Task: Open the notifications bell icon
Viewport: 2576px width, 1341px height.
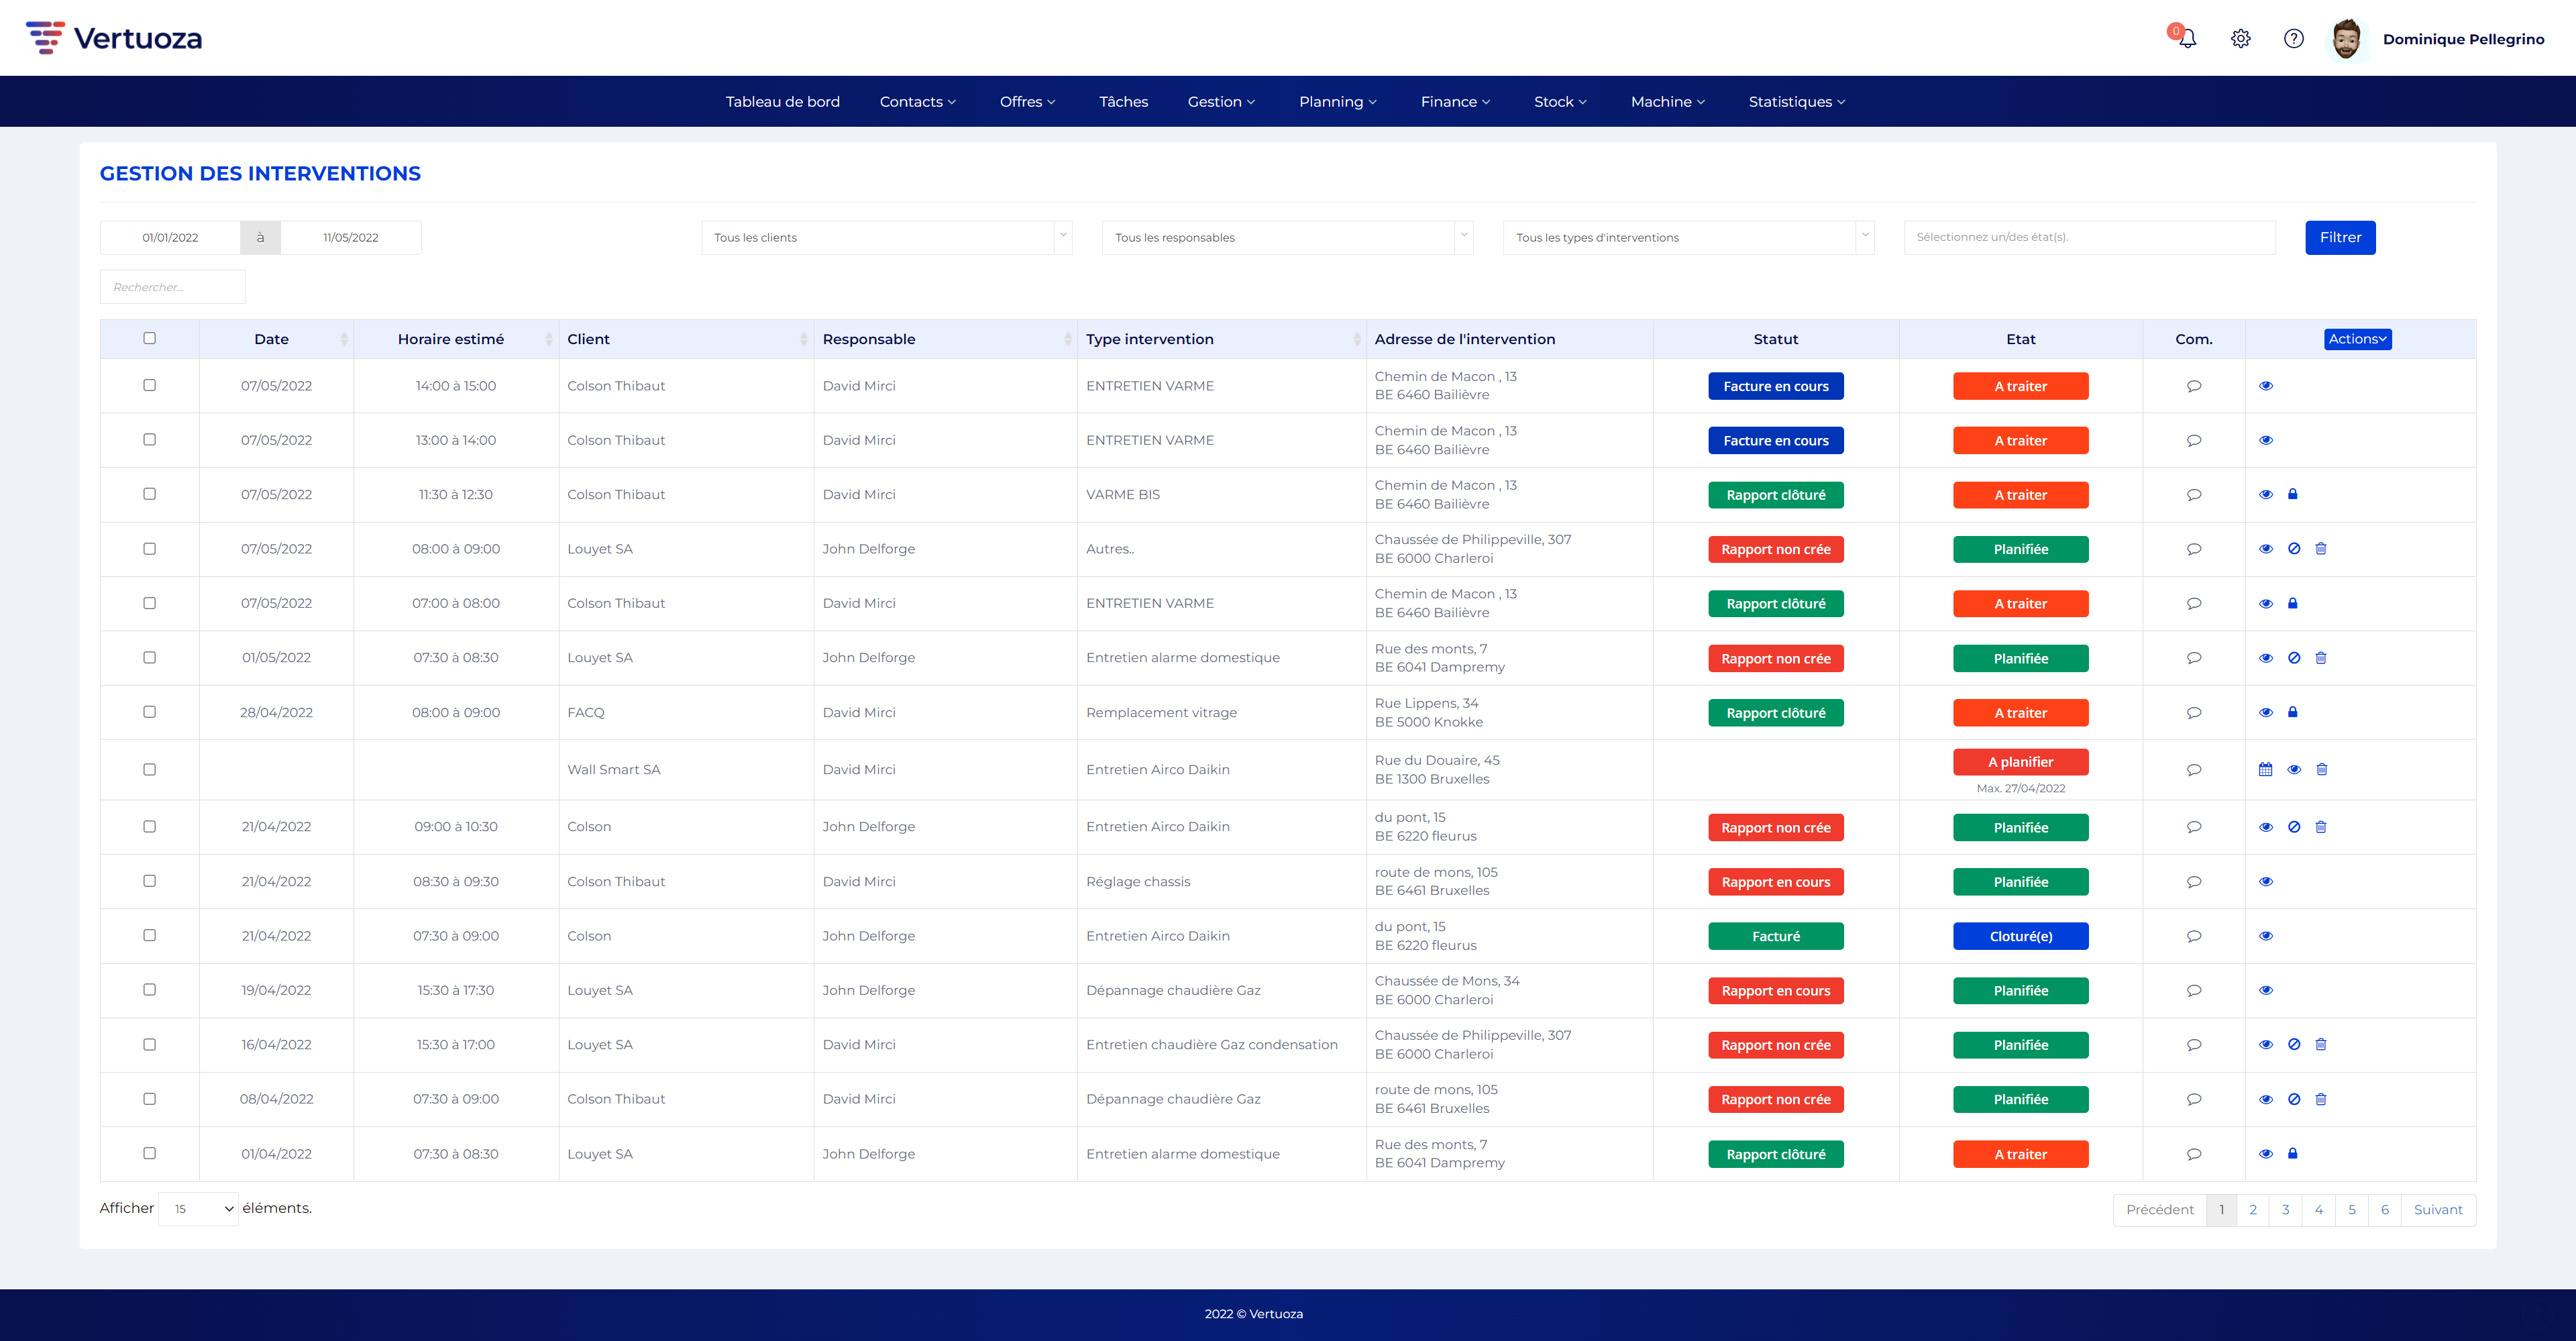Action: [2187, 39]
